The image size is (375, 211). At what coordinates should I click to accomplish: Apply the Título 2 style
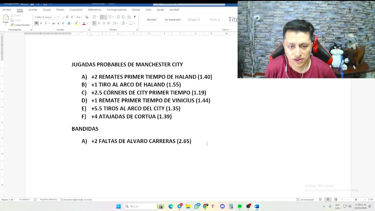[x=214, y=20]
